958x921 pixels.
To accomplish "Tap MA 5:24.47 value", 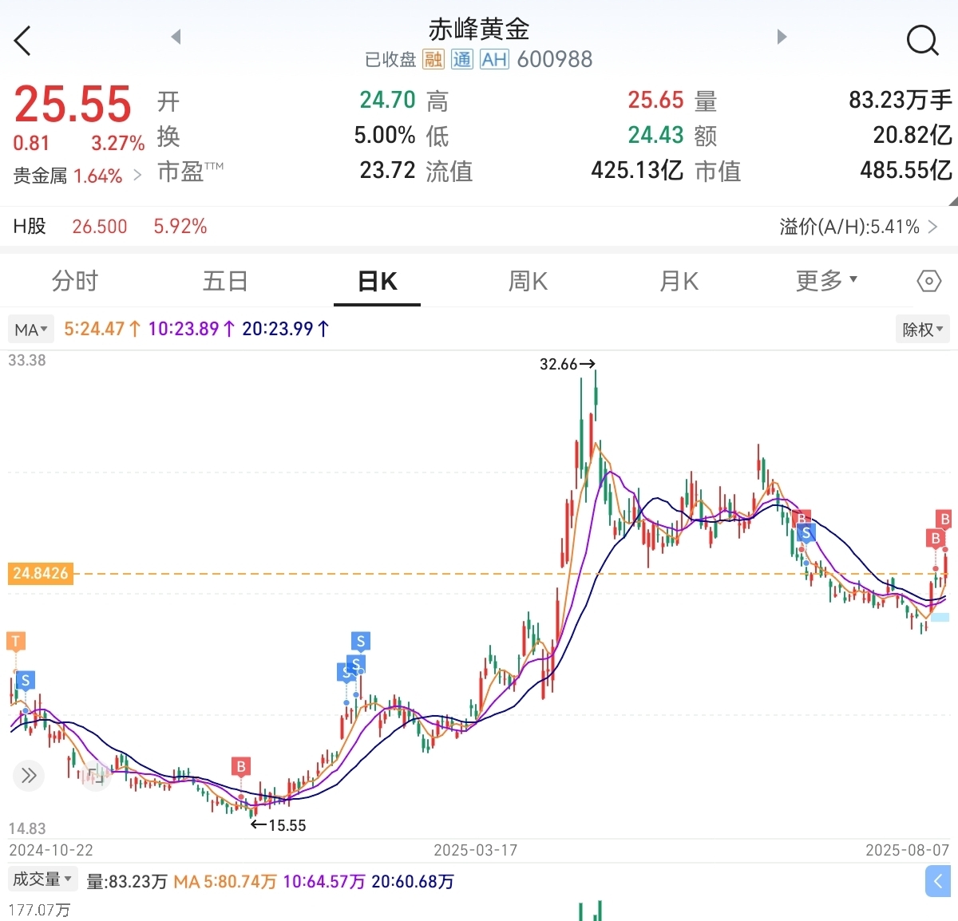I will (102, 328).
